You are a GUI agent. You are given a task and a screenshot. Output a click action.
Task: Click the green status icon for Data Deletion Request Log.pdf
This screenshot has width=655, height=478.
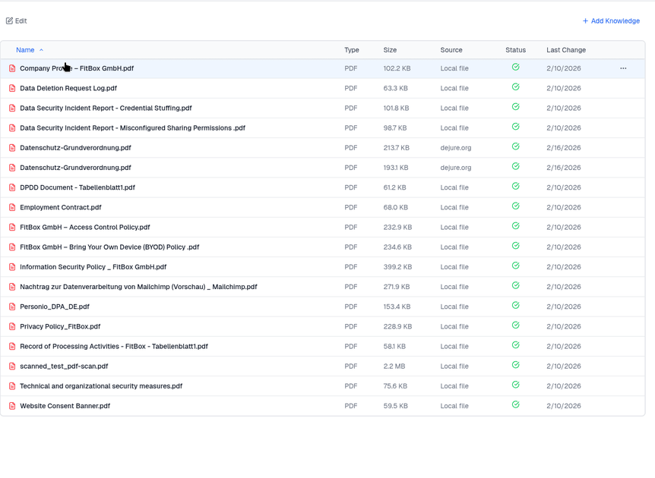(515, 87)
